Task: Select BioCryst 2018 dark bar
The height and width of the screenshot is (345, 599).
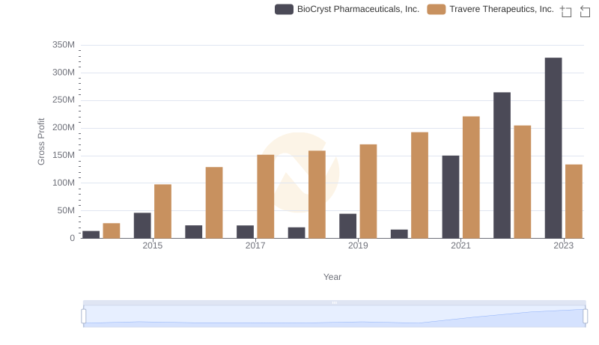Action: [297, 233]
